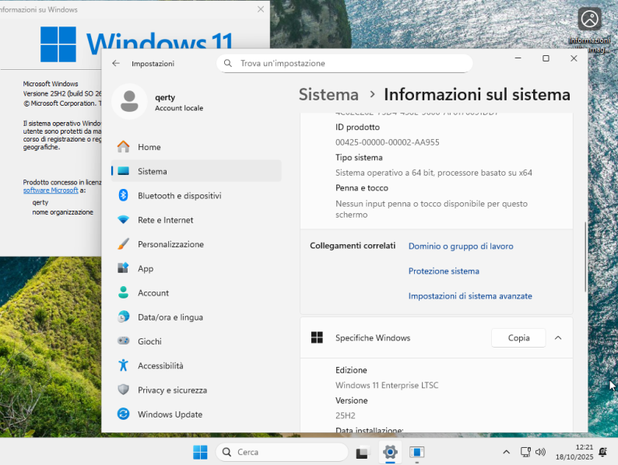Click the version value 25H2 in Settings
The height and width of the screenshot is (465, 618).
click(346, 415)
